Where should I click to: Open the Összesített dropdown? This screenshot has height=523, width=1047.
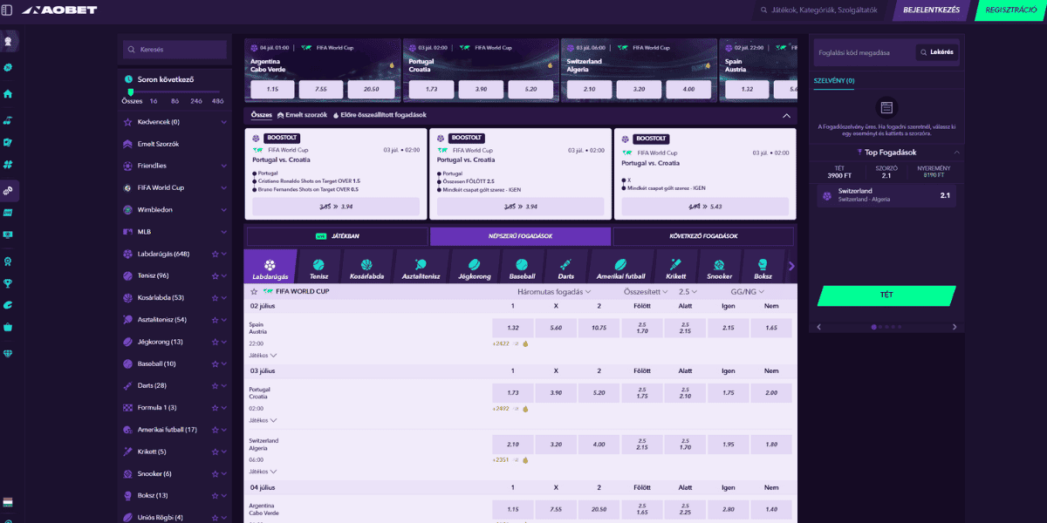pos(646,292)
